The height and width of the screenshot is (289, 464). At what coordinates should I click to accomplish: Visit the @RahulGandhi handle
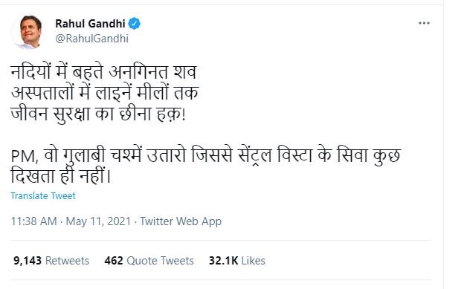click(92, 39)
